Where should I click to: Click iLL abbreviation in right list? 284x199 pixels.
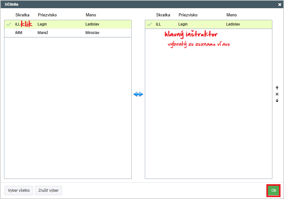(x=158, y=24)
